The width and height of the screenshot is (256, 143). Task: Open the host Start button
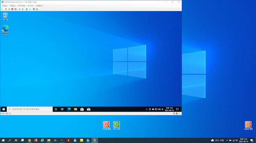pos(3,140)
